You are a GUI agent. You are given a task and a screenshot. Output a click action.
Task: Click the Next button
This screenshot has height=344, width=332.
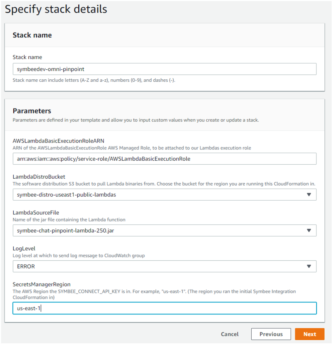click(309, 334)
